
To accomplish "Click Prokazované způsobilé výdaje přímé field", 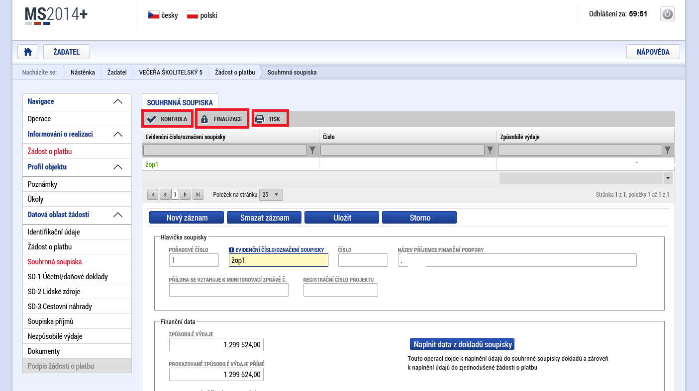I will (x=216, y=375).
